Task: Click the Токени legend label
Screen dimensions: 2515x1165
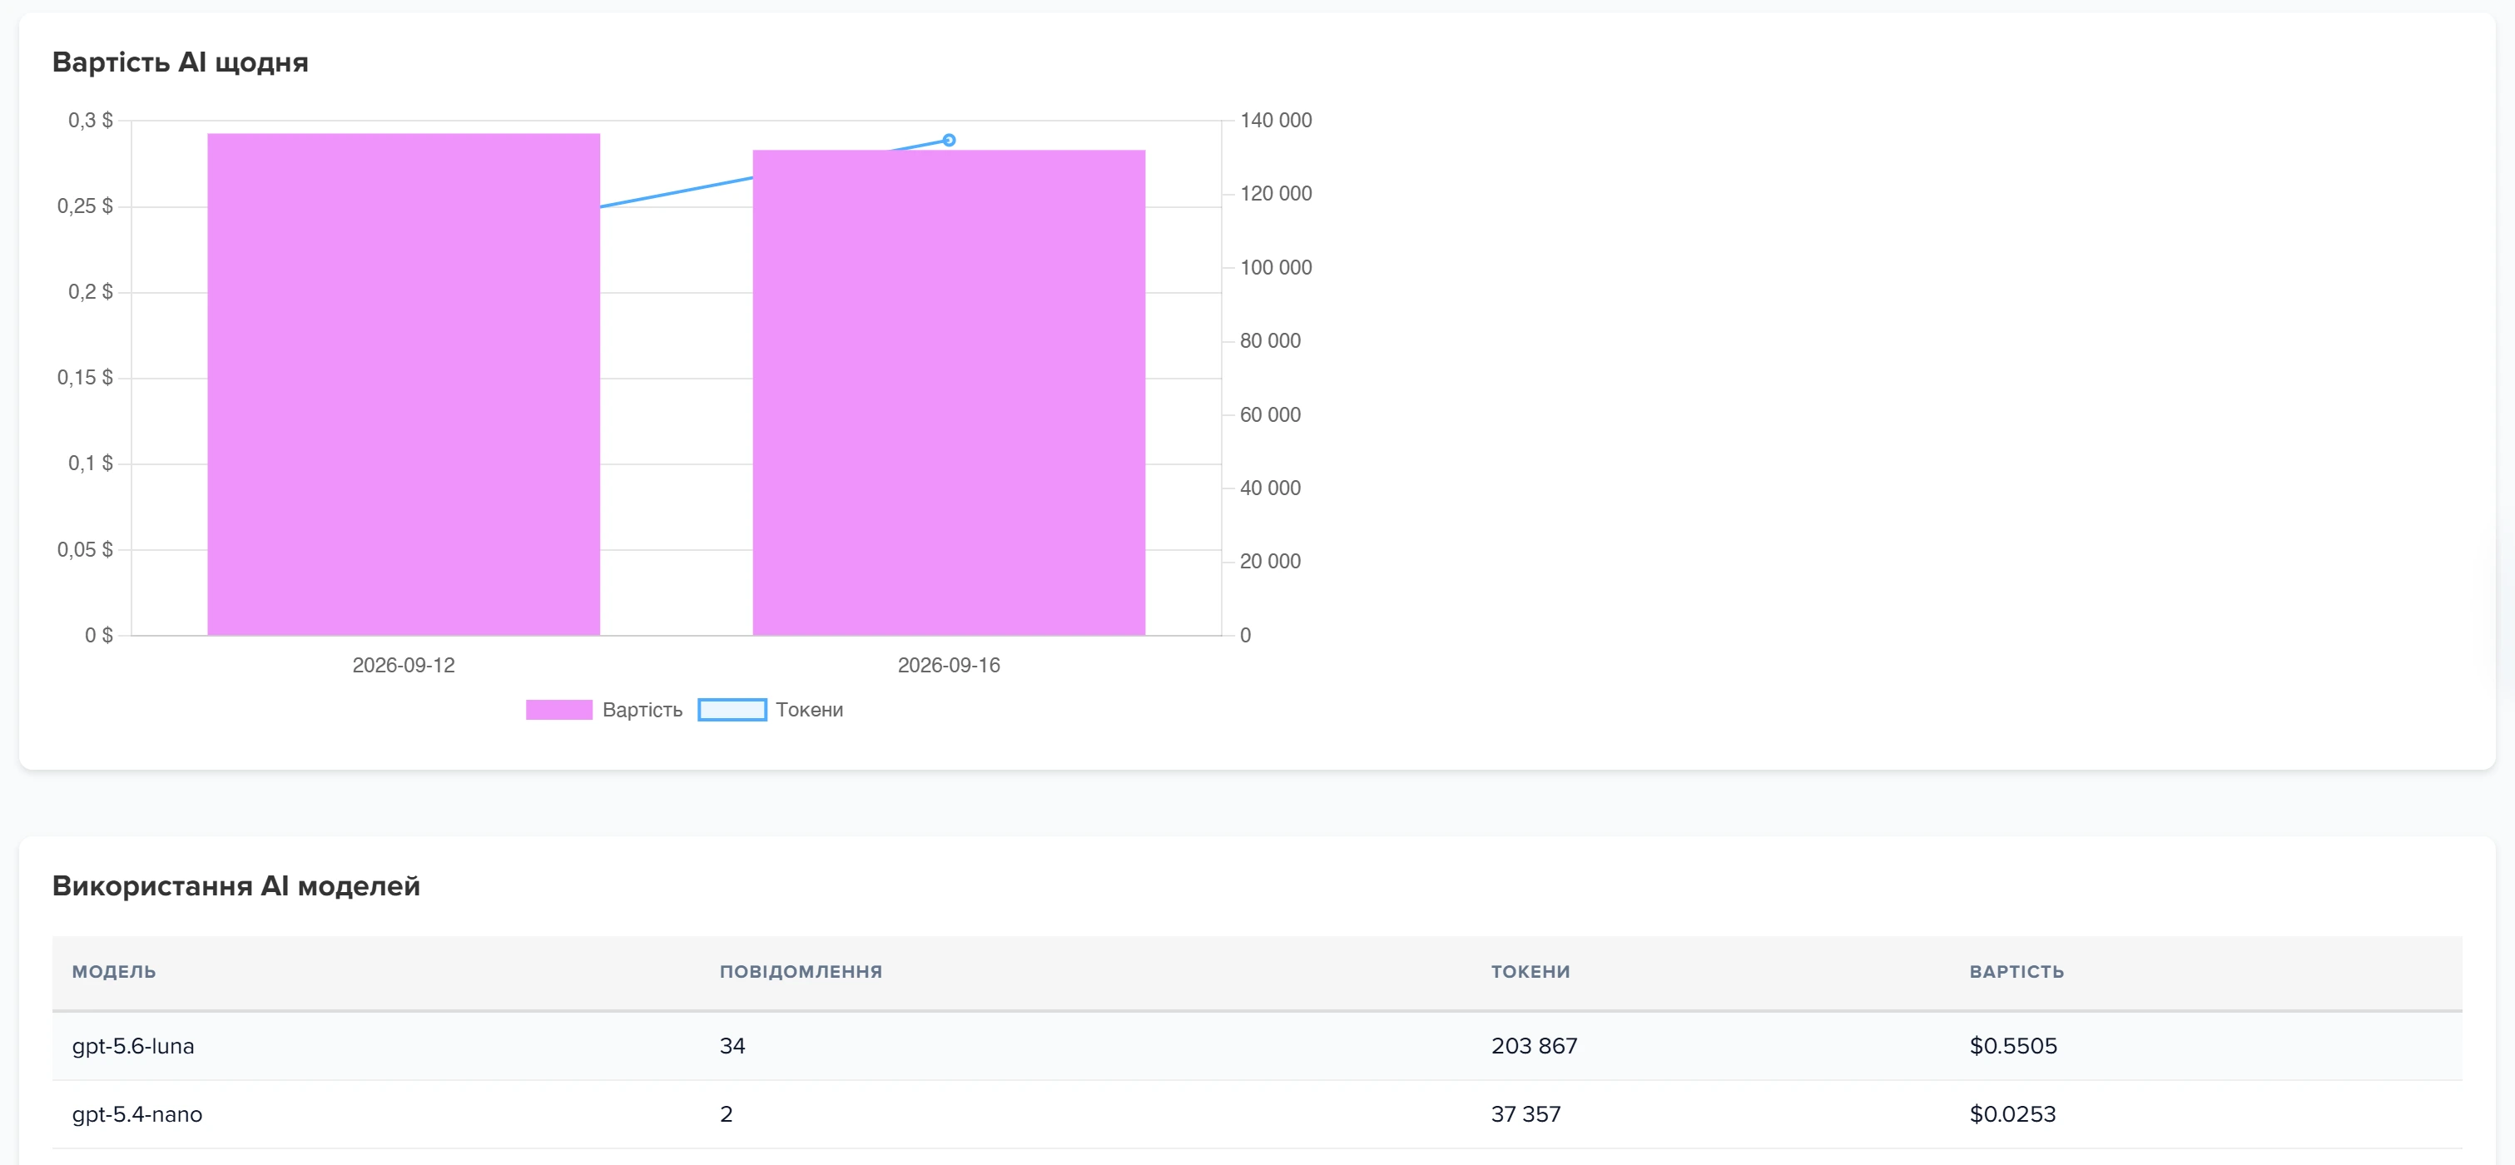Action: coord(810,710)
